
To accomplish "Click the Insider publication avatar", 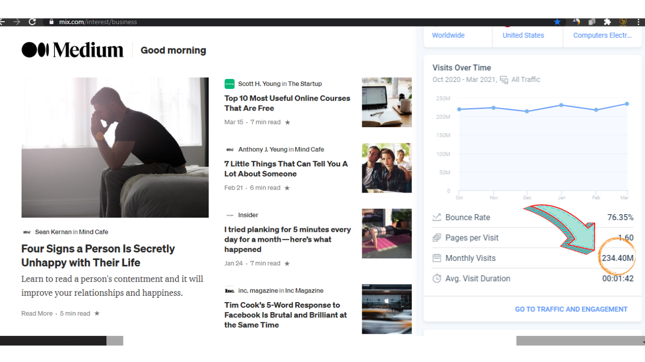I will pos(230,215).
